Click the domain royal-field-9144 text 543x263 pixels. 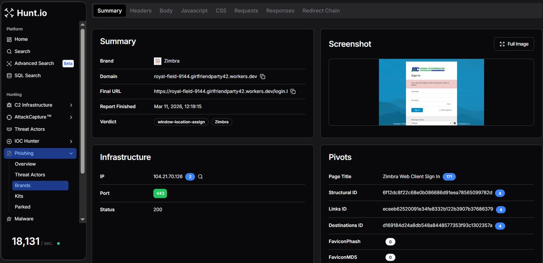205,77
